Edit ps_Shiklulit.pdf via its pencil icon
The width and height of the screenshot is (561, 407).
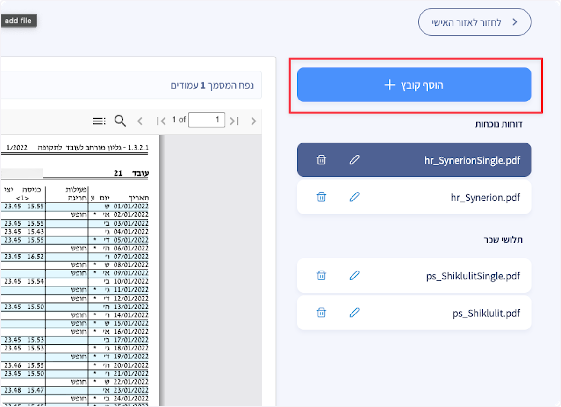coord(354,313)
